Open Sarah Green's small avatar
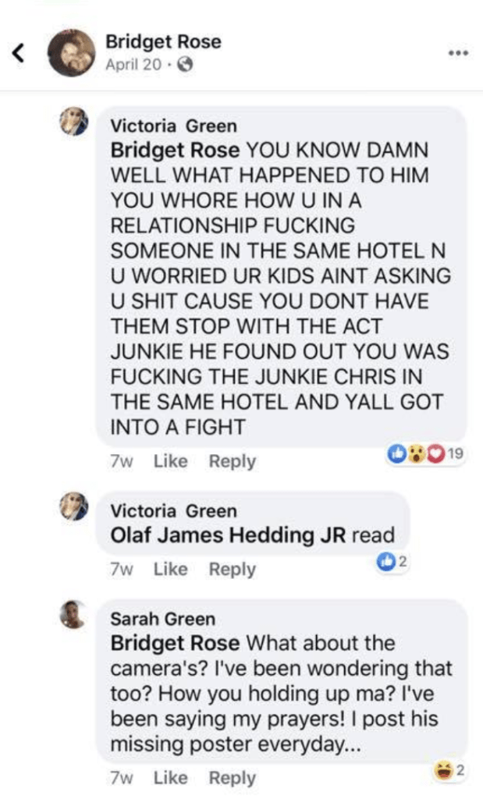 74,614
